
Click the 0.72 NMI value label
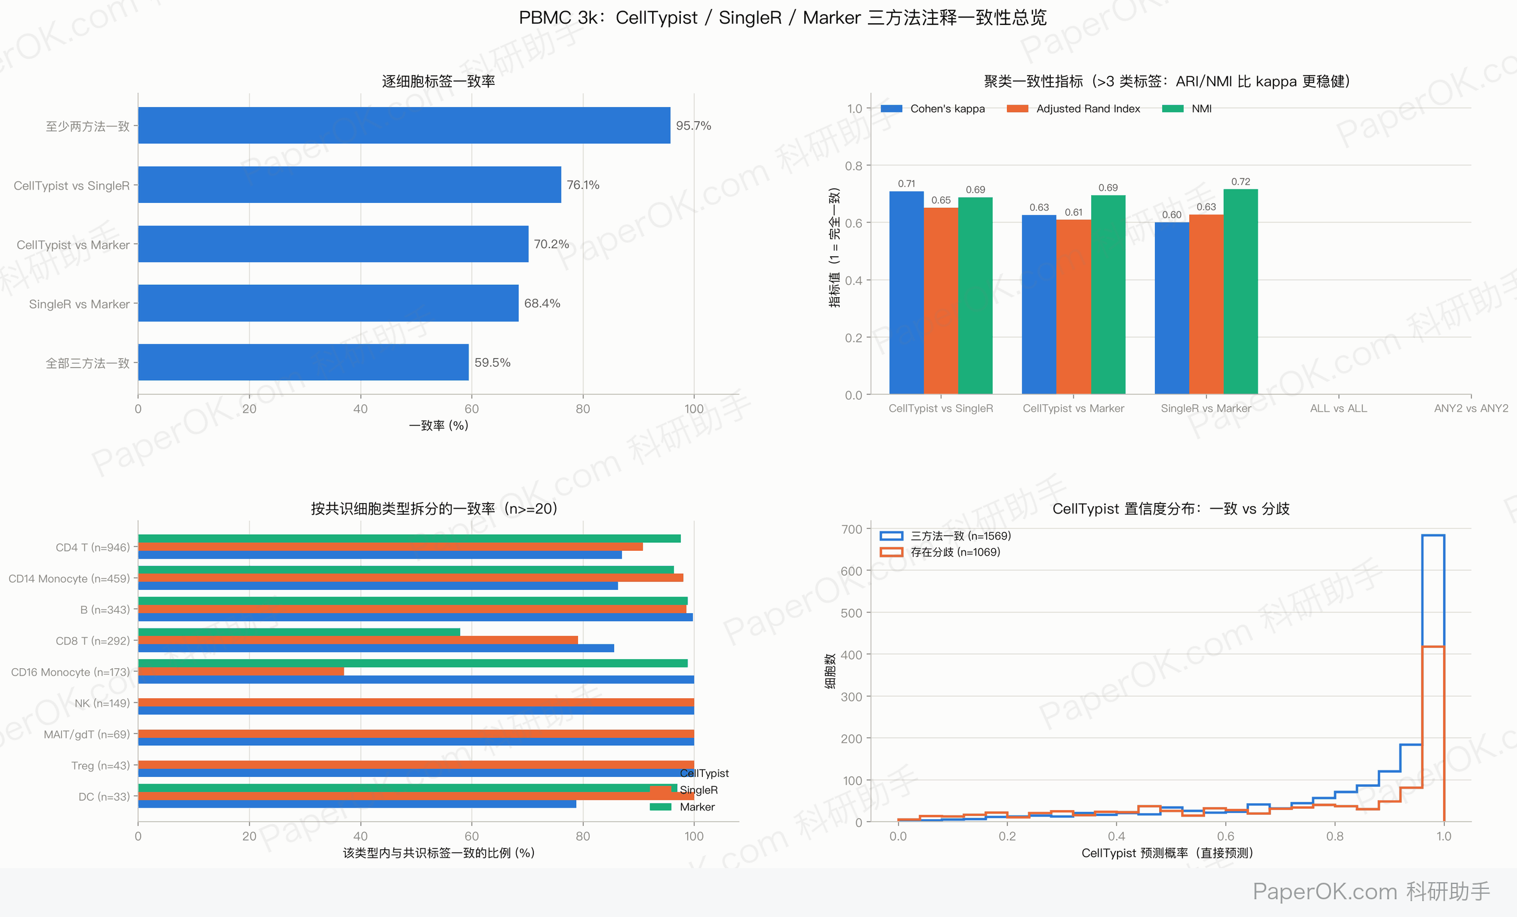click(1241, 182)
